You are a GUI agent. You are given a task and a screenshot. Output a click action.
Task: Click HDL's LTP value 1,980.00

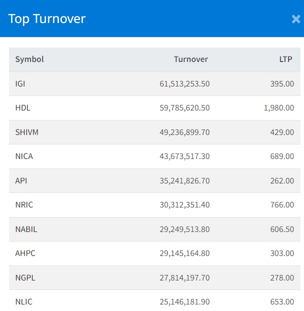[x=279, y=108]
